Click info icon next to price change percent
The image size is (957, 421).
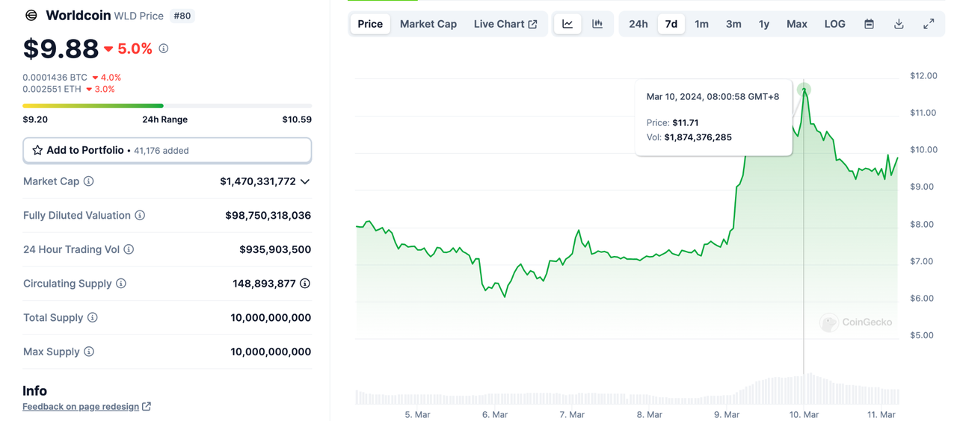[x=164, y=49]
